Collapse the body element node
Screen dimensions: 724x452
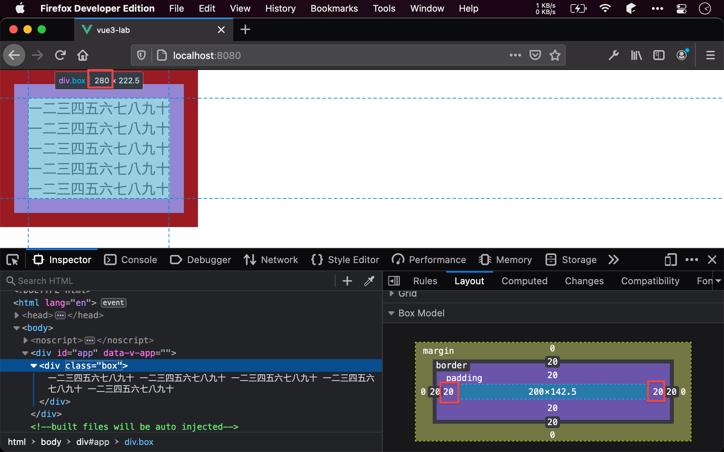(16, 328)
